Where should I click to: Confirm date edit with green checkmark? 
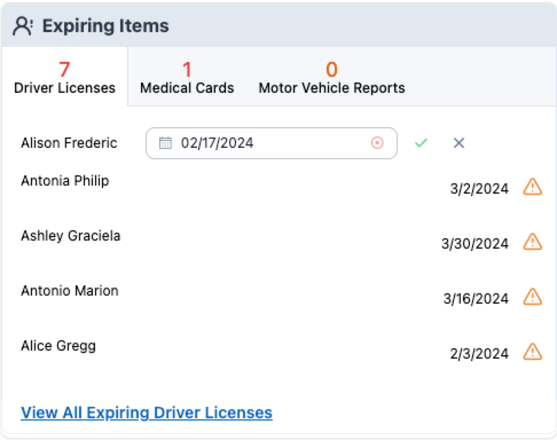point(421,143)
